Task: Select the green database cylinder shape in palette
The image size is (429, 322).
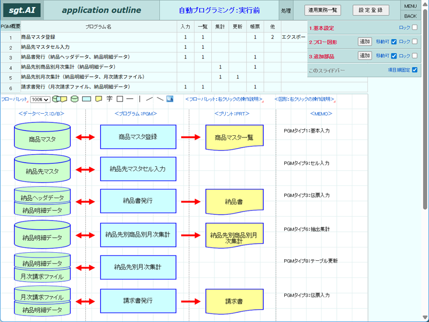Action: pos(75,99)
